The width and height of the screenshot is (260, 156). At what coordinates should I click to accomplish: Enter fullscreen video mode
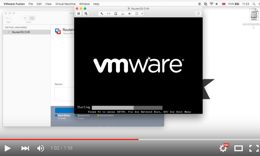(x=254, y=148)
